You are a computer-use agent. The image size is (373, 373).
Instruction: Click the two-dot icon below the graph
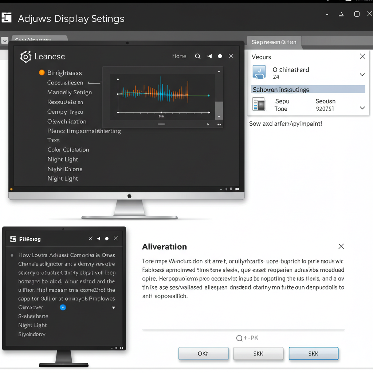point(219,125)
